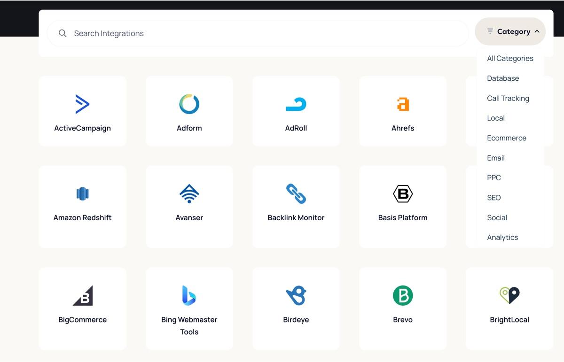Click the Birdeye name text
The image size is (564, 362).
296,320
